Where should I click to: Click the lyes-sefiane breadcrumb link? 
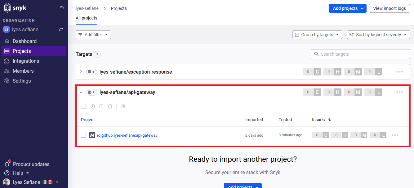coord(87,8)
